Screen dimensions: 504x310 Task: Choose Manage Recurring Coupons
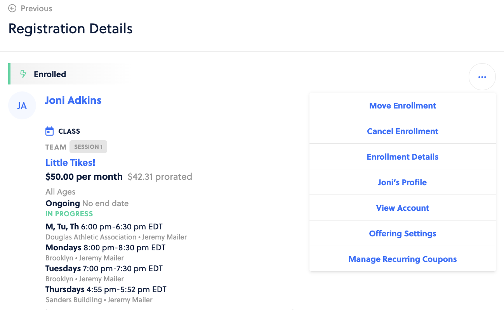pyautogui.click(x=403, y=259)
